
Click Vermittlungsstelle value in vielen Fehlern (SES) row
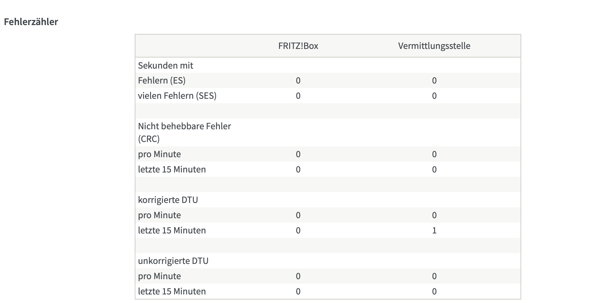click(434, 96)
